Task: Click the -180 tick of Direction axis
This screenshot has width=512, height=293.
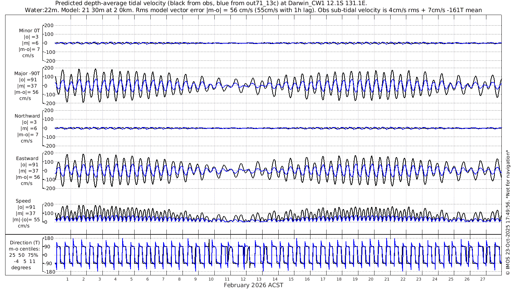Action: tap(48, 272)
